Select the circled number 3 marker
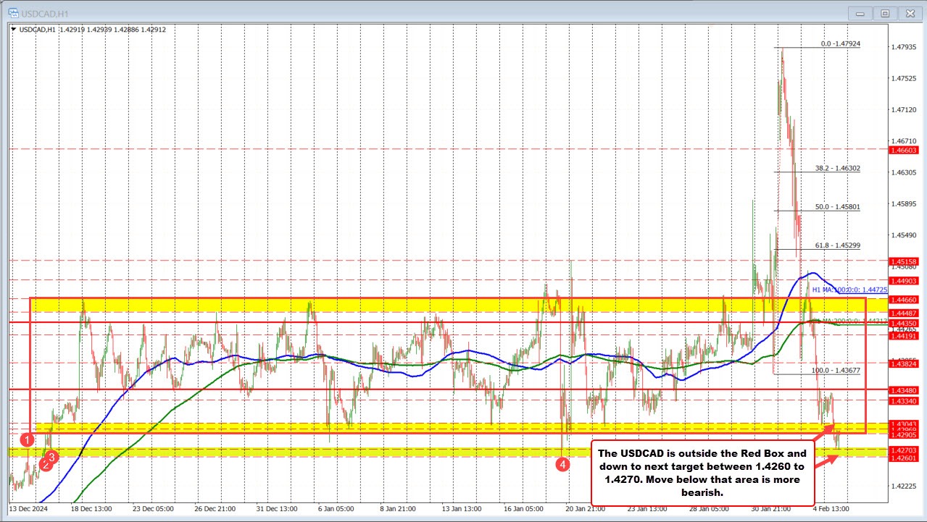This screenshot has width=927, height=522. point(51,456)
